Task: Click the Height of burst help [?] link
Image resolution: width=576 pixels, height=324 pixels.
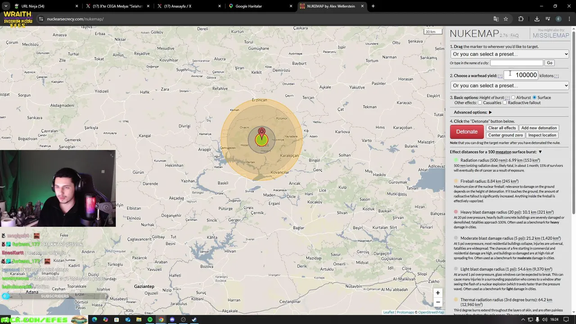Action: [507, 98]
